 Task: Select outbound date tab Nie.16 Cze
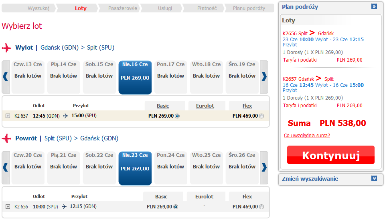(135, 77)
